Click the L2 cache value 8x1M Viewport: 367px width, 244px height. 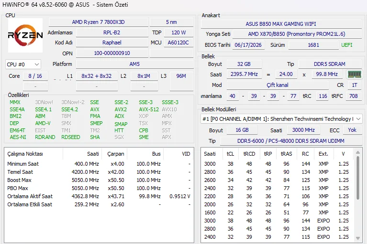click(144, 76)
